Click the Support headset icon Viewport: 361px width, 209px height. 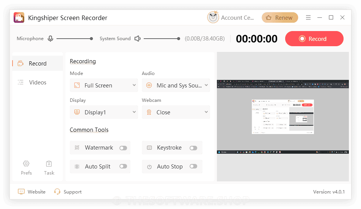[x=57, y=192]
